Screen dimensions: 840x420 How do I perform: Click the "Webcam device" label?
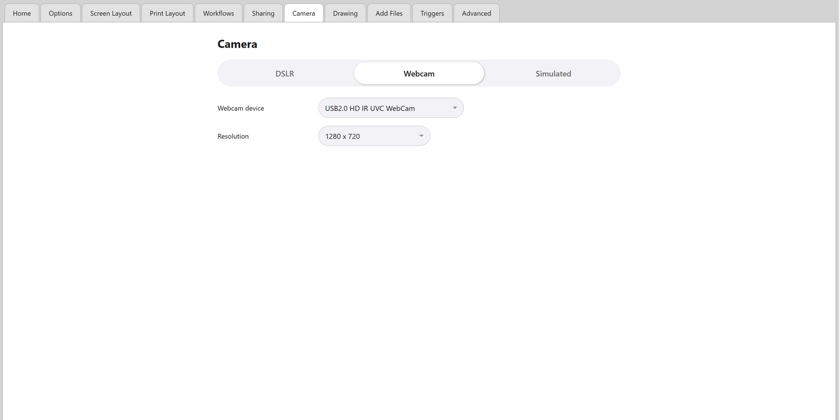(x=241, y=108)
